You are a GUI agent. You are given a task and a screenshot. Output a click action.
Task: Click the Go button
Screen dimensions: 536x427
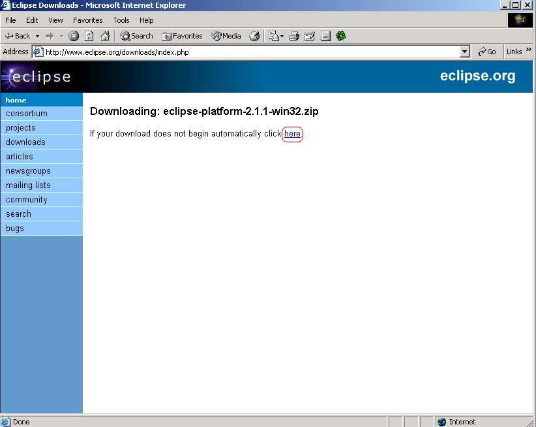coord(487,52)
